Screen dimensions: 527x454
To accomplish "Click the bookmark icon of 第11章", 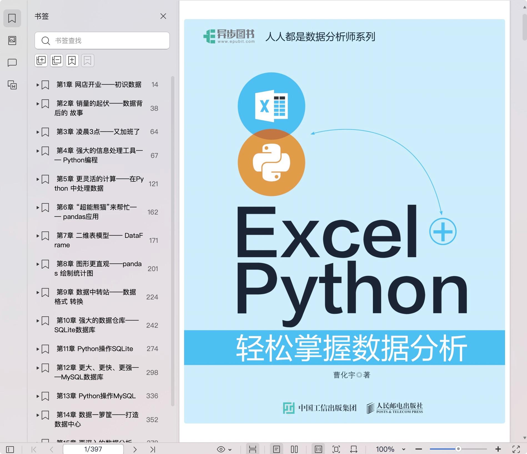I will pyautogui.click(x=45, y=349).
